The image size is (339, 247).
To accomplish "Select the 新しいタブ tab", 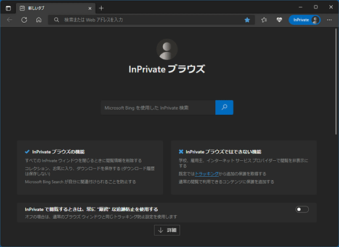I will [55, 8].
